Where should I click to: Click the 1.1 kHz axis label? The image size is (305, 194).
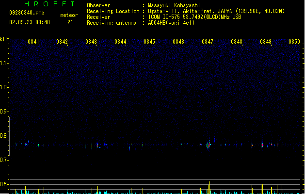tap(4, 63)
